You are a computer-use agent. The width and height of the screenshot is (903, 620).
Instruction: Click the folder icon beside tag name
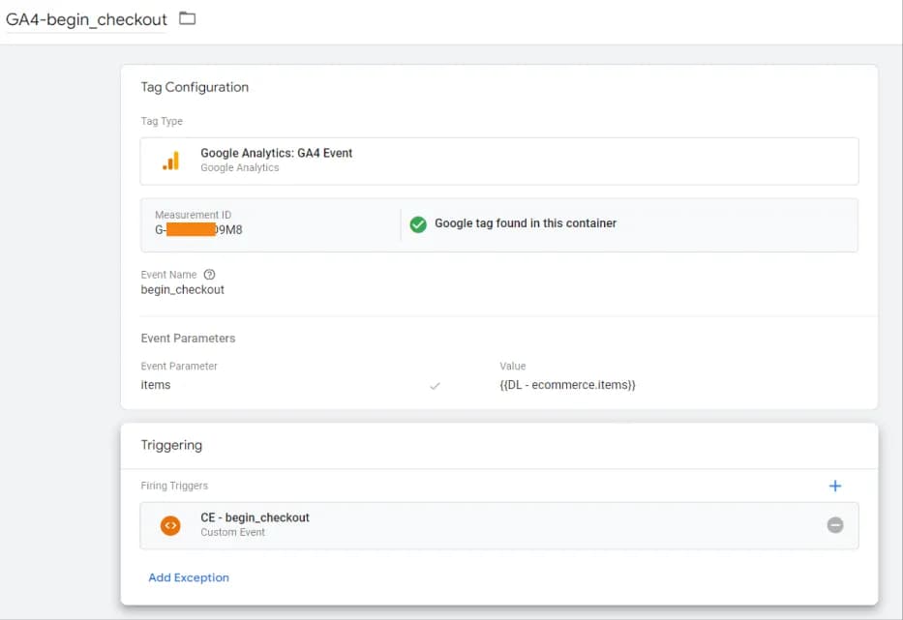coord(187,18)
